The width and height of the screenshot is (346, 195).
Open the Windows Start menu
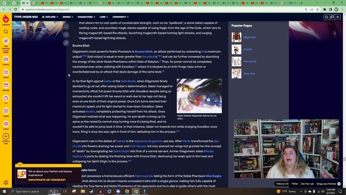(4, 191)
